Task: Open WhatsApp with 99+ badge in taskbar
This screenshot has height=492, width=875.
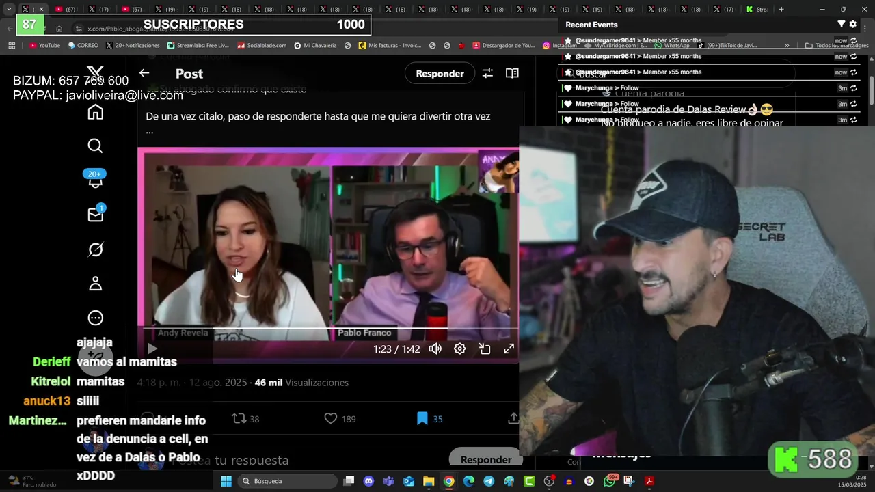Action: [610, 481]
